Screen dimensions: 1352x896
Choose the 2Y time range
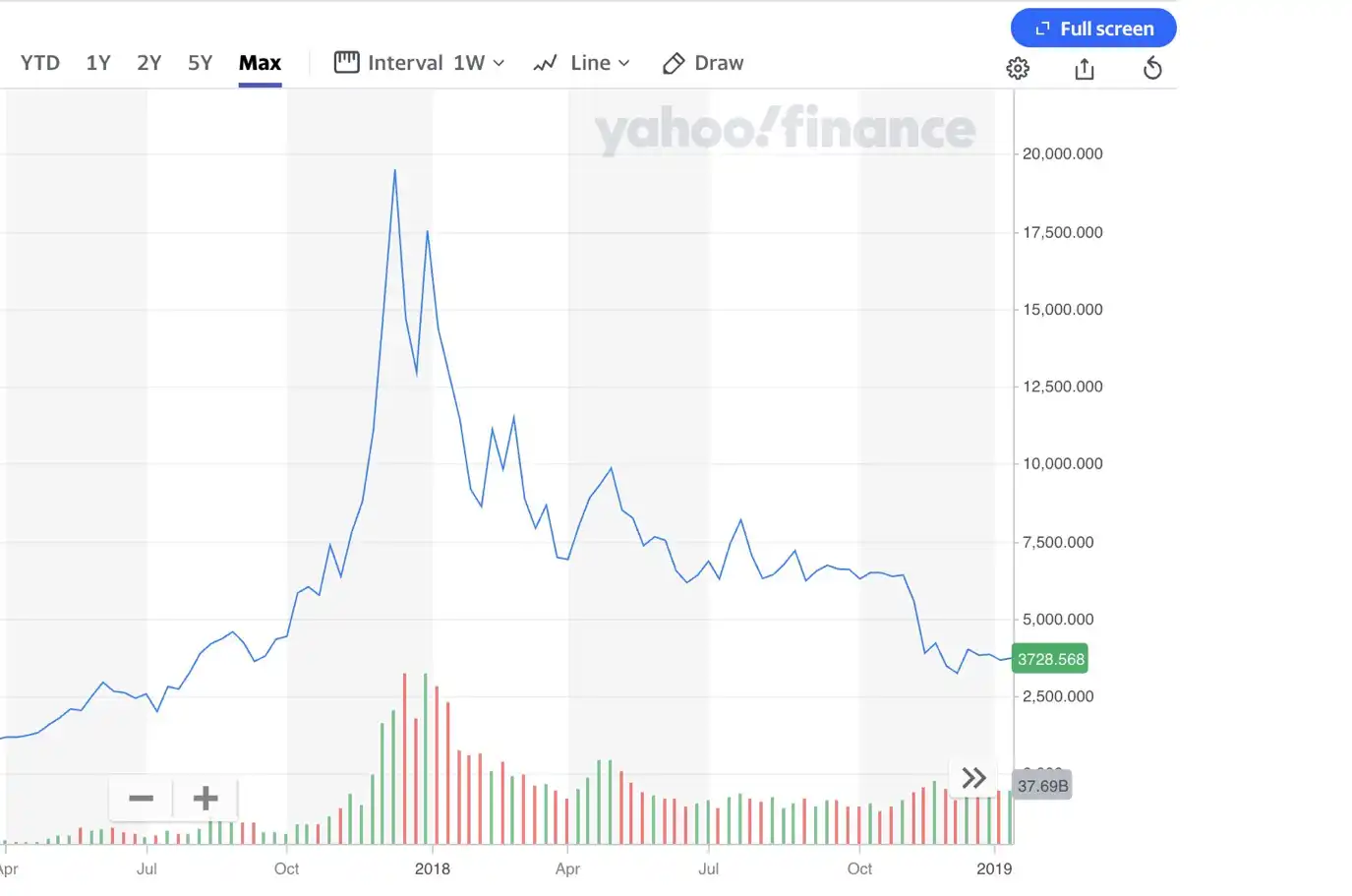[149, 63]
